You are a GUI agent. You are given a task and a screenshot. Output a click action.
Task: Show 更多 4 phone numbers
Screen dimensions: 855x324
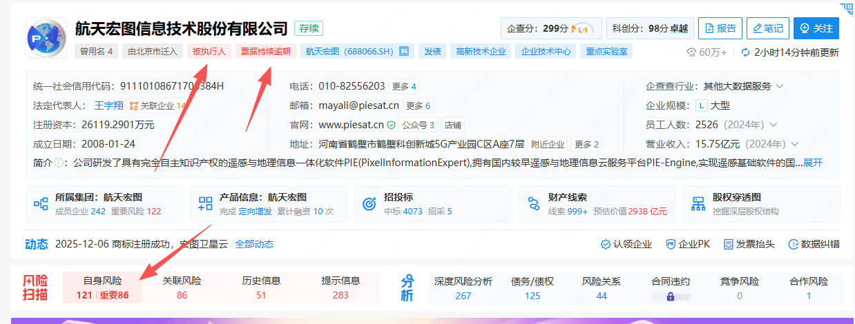(x=403, y=86)
